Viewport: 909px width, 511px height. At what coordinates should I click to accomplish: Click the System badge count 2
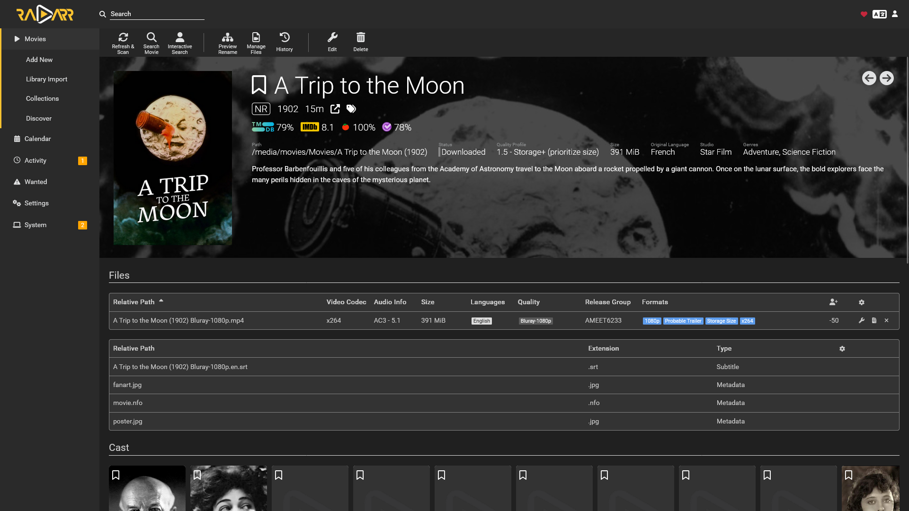click(x=82, y=225)
